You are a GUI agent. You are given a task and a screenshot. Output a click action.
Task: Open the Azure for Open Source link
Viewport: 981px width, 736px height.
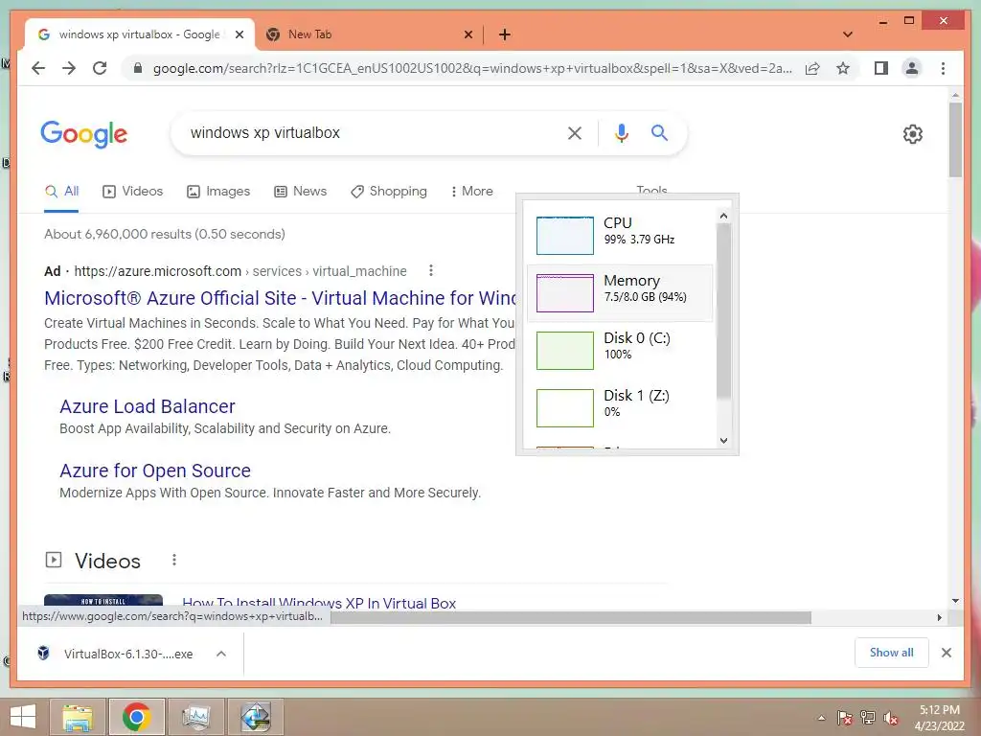tap(155, 471)
